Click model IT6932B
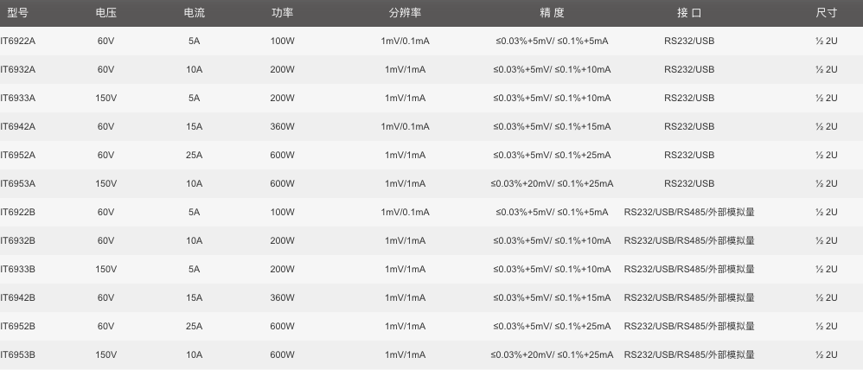The height and width of the screenshot is (370, 863). pyautogui.click(x=18, y=241)
